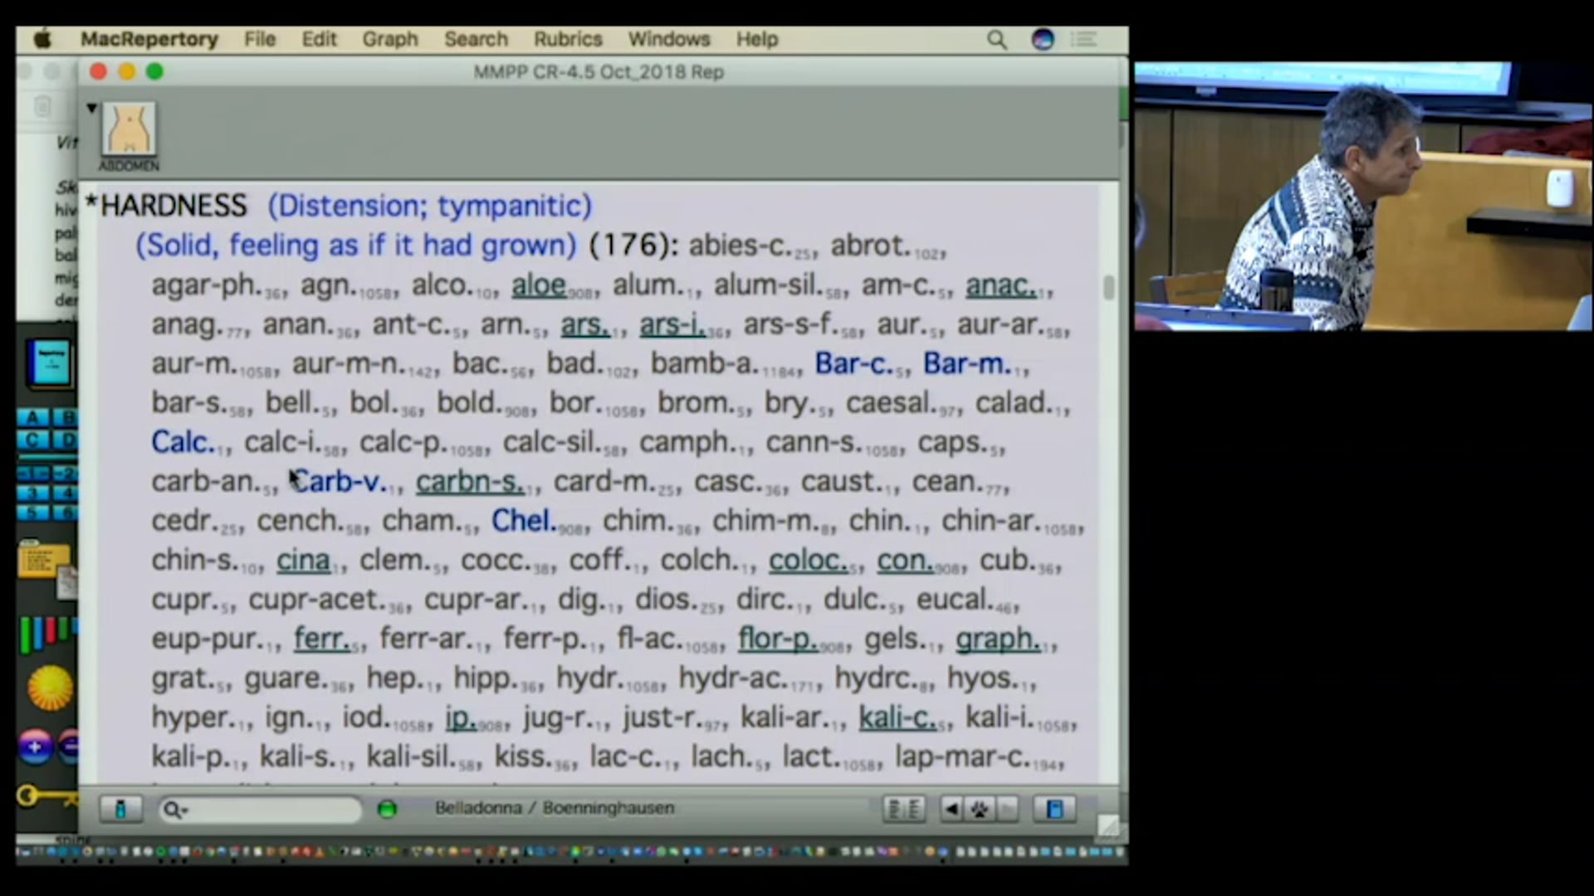The width and height of the screenshot is (1594, 896).
Task: Click the underlined remedy link kali-c.
Action: coord(897,717)
